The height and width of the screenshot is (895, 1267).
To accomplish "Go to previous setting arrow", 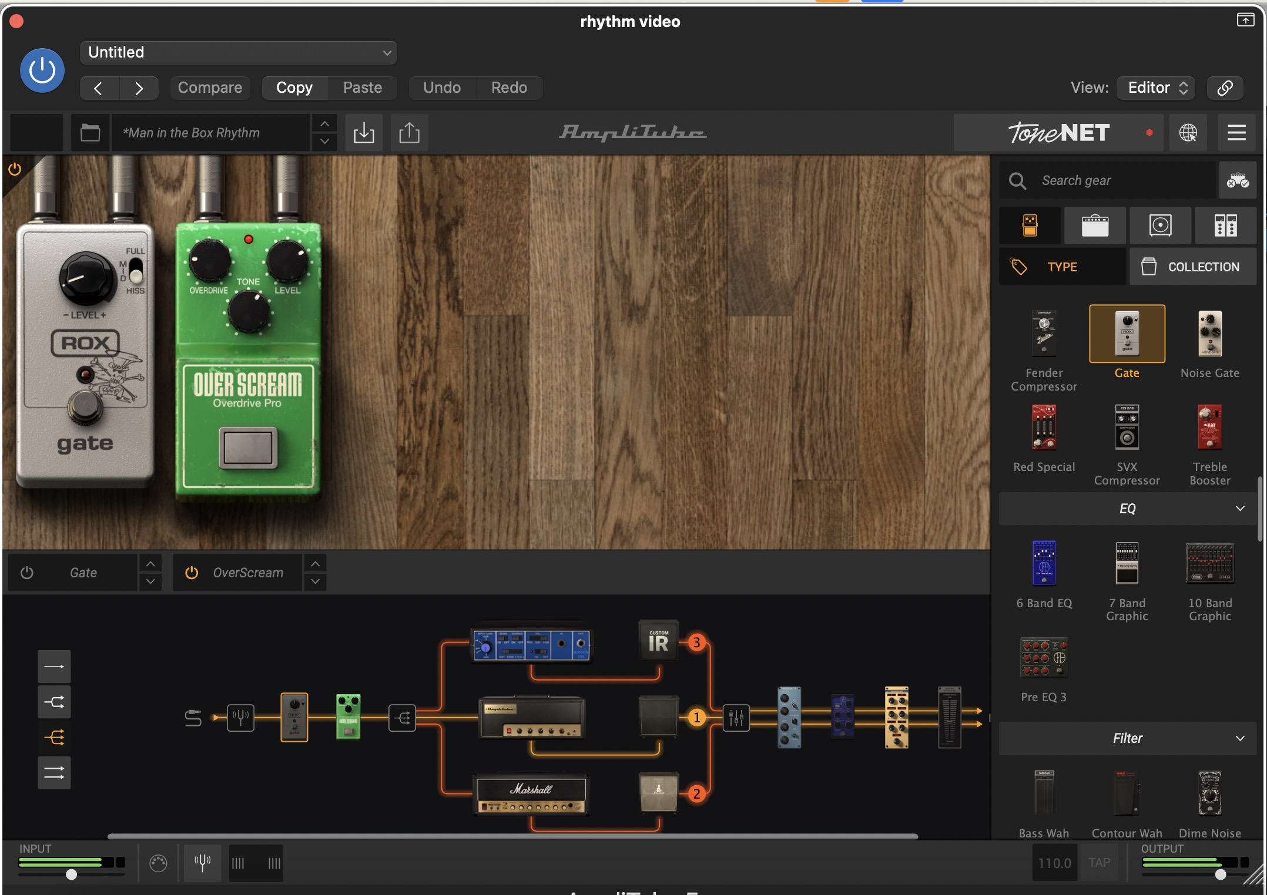I will [x=99, y=88].
